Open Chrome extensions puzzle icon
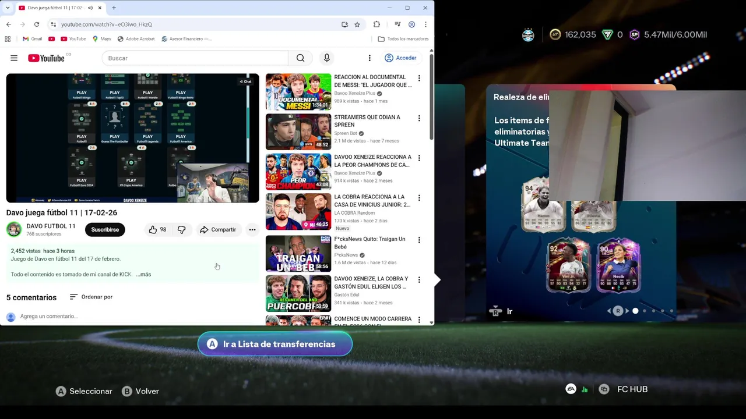This screenshot has width=746, height=419. 376,24
